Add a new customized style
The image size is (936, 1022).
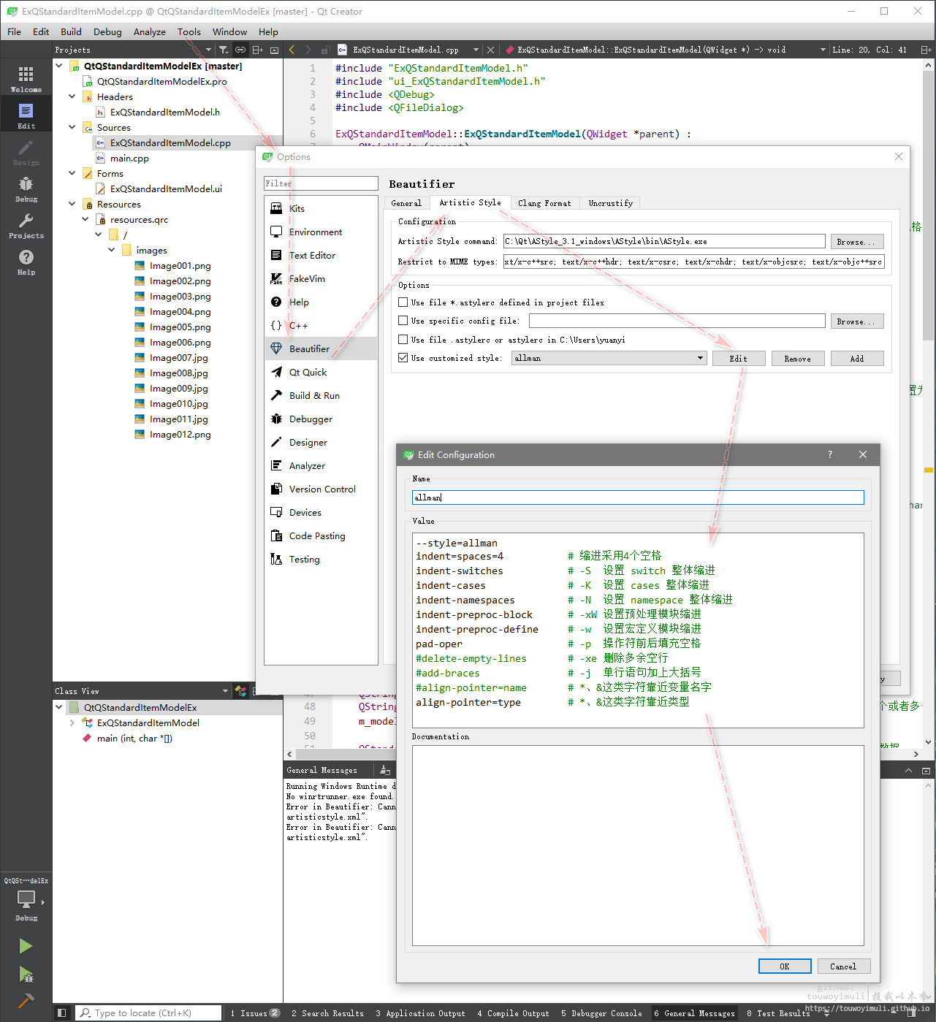pyautogui.click(x=856, y=358)
